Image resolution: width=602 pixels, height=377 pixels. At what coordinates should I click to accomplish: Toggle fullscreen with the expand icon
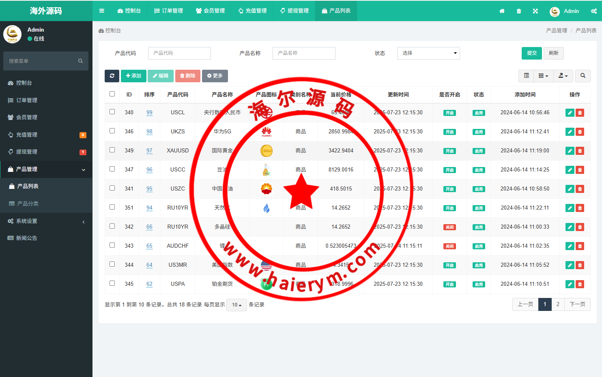(x=535, y=11)
